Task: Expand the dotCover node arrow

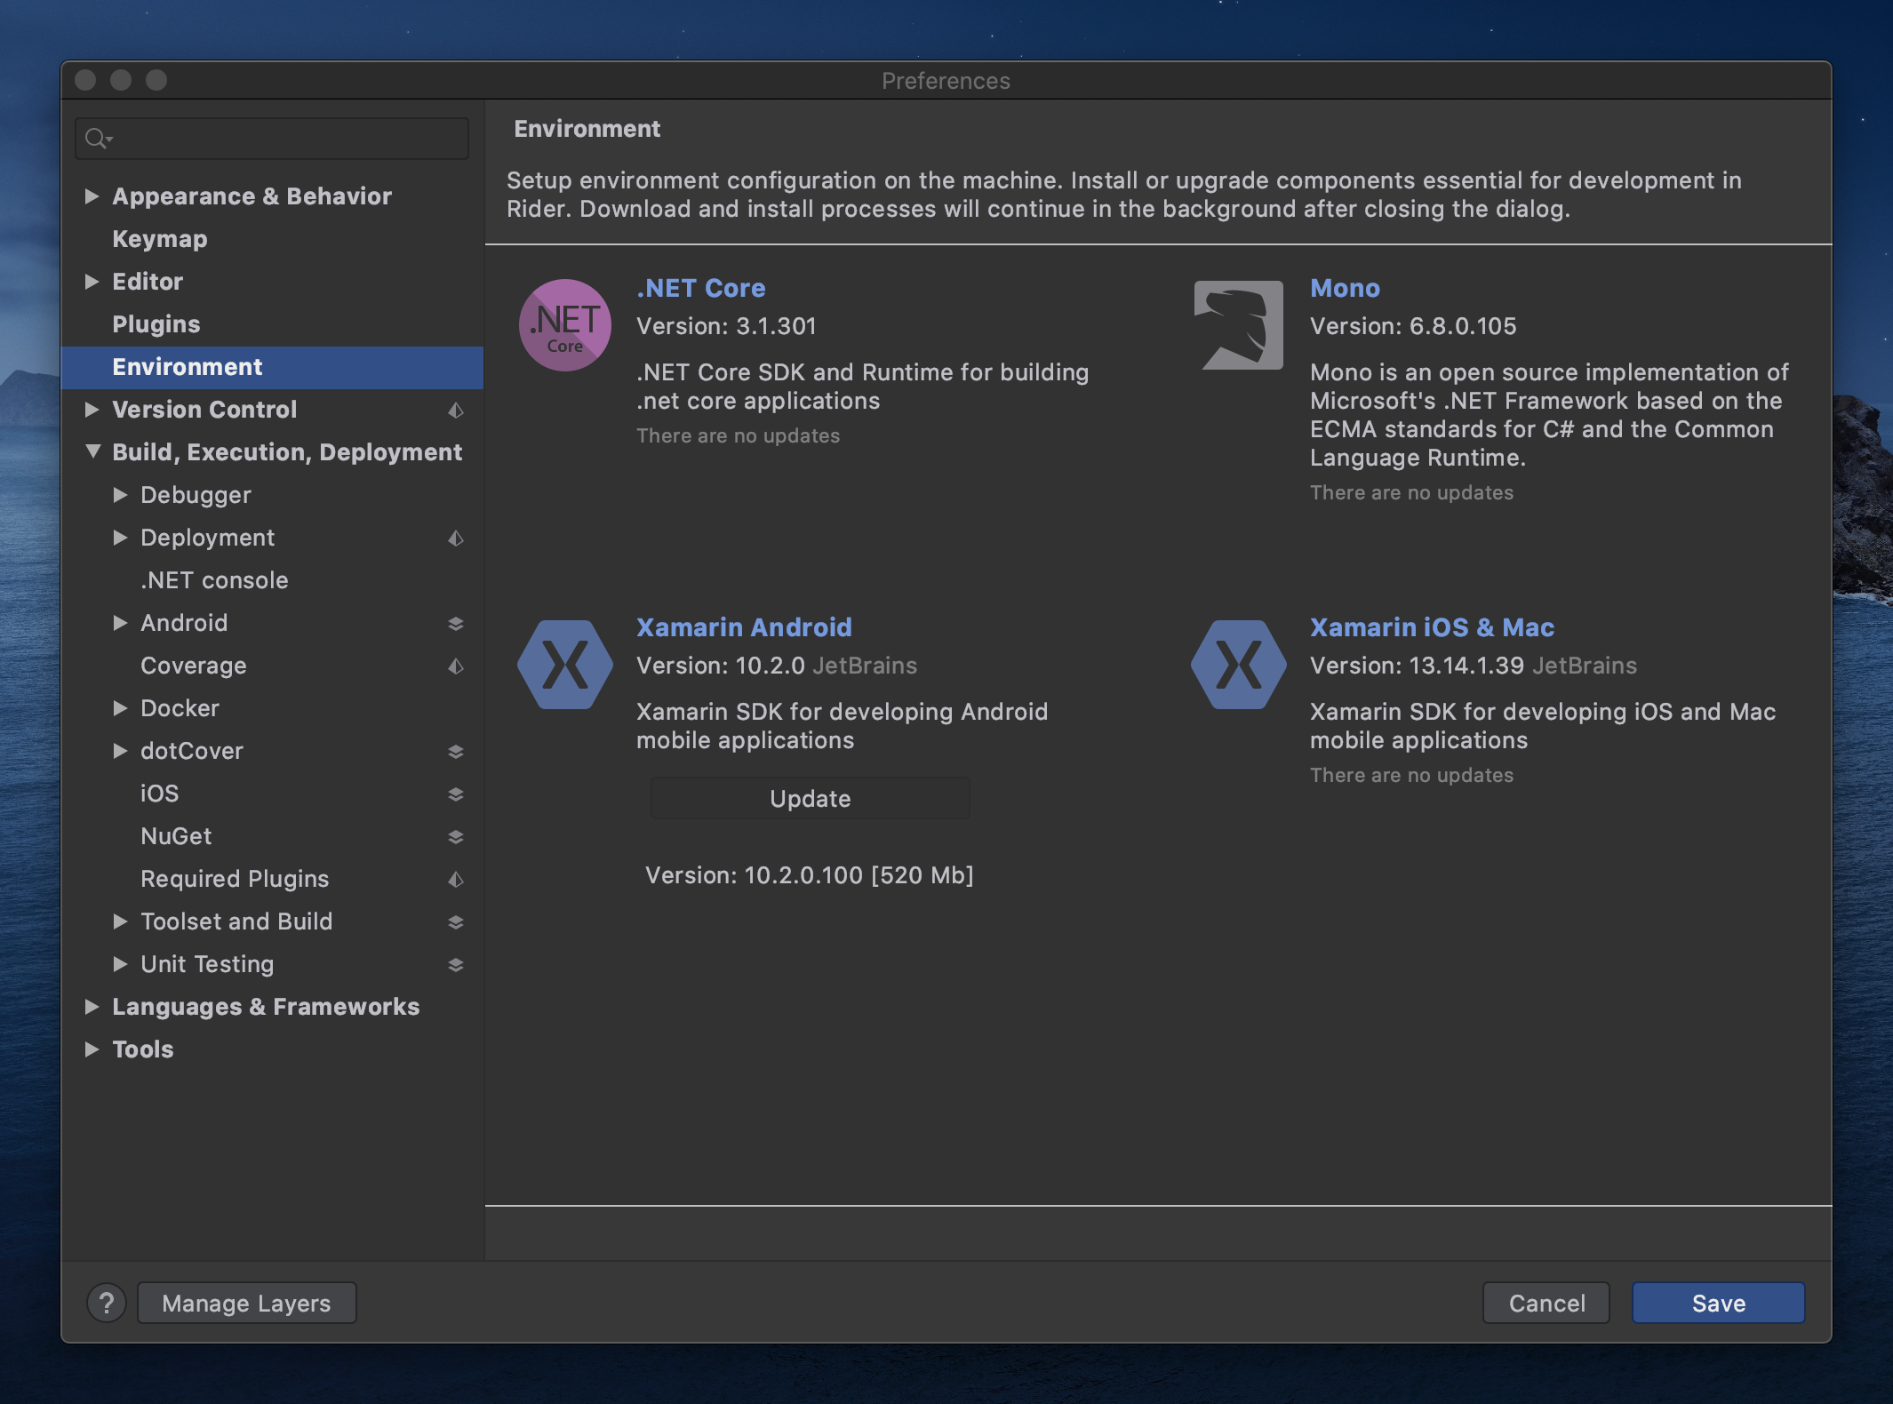Action: 120,751
